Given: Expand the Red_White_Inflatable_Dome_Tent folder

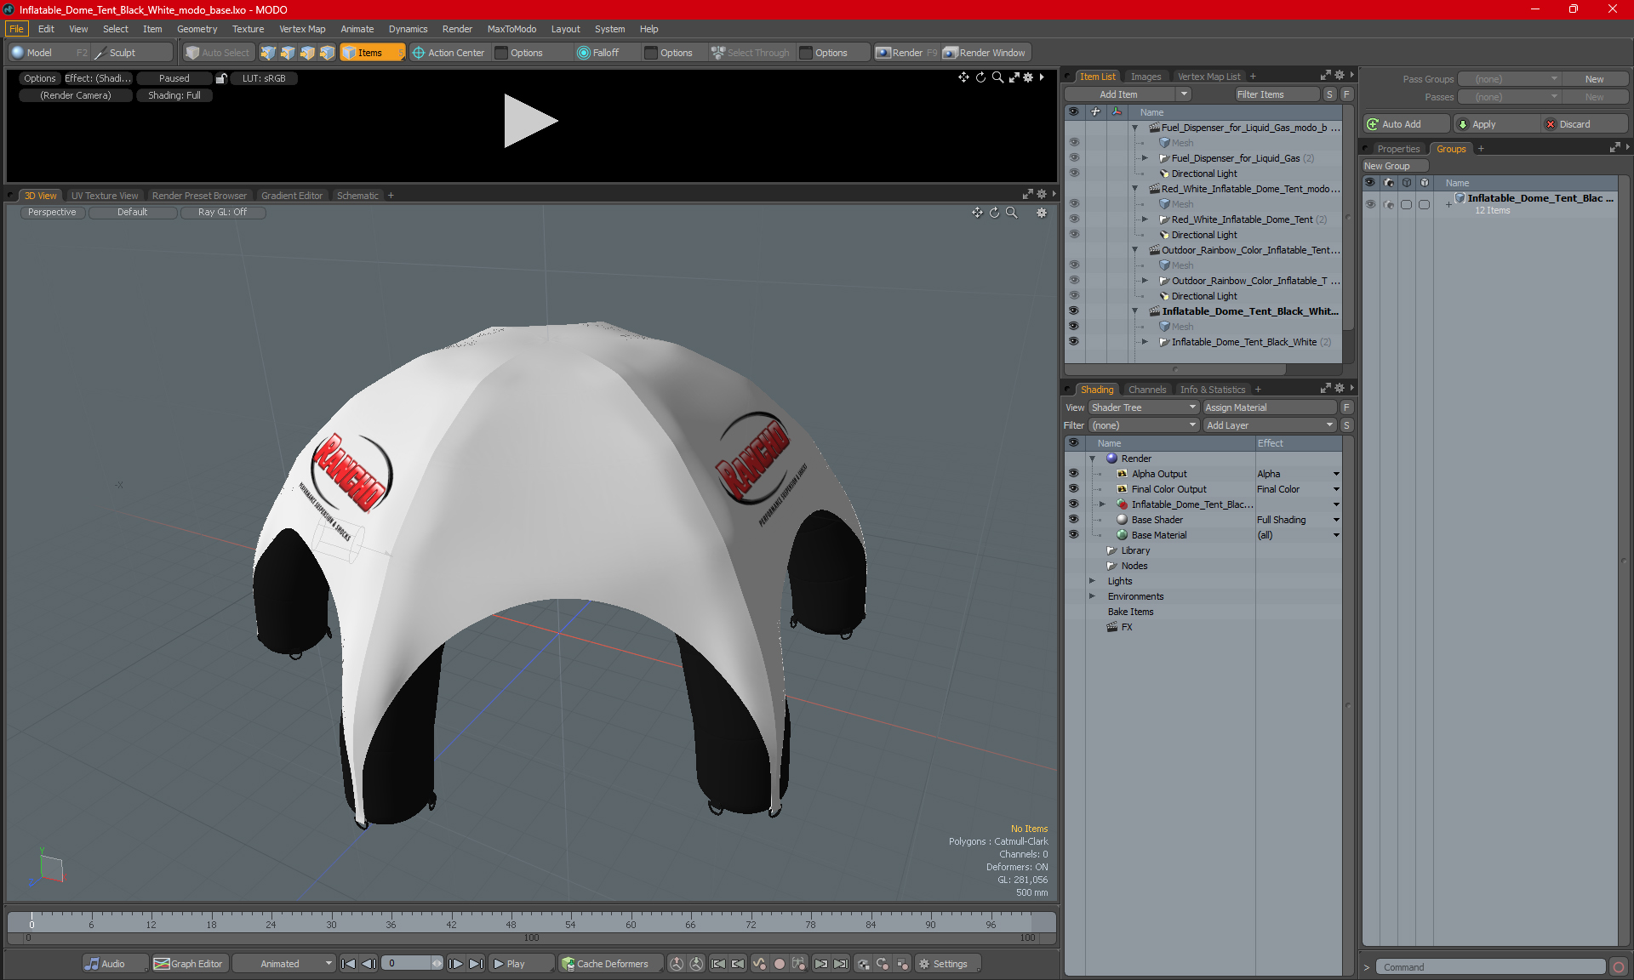Looking at the screenshot, I should pyautogui.click(x=1145, y=219).
